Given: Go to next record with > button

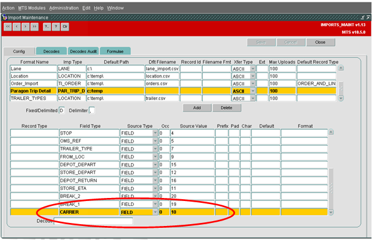Looking at the screenshot, I should pos(26,26).
